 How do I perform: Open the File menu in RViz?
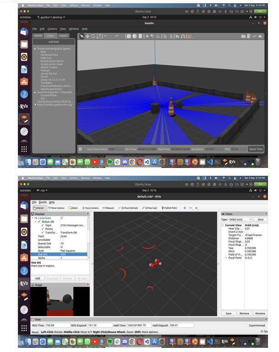34,202
